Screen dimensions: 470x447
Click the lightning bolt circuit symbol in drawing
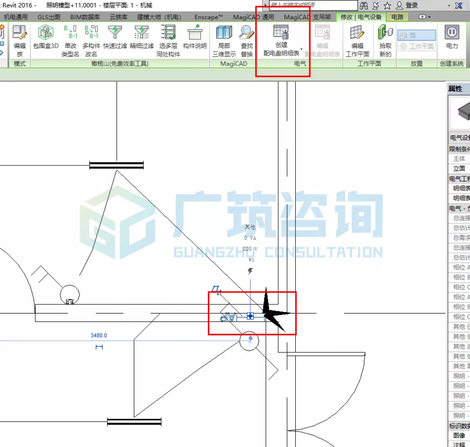coord(250,271)
